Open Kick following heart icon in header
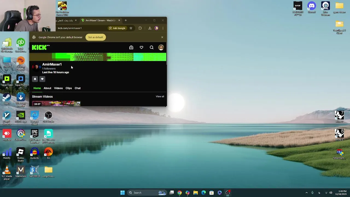This screenshot has width=350, height=197. click(x=141, y=48)
